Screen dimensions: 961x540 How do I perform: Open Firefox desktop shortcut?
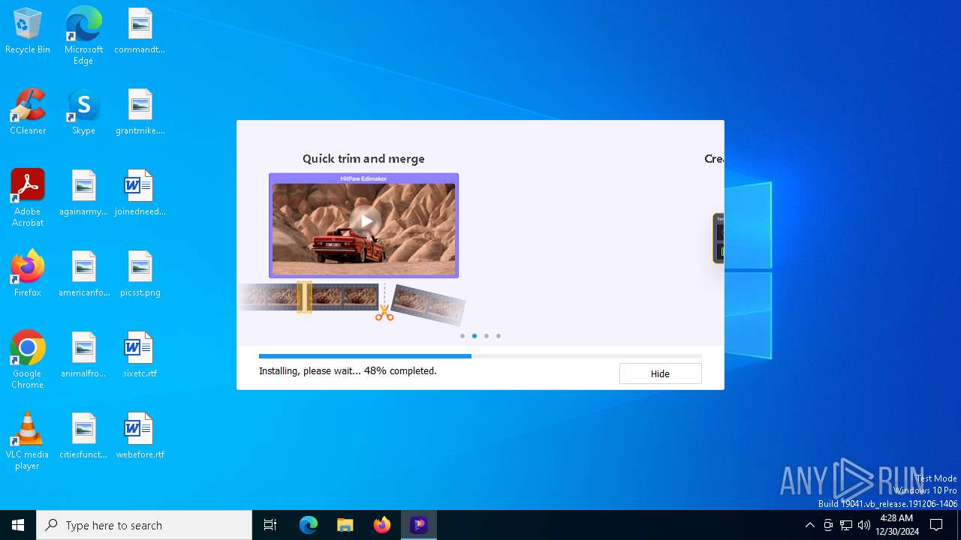(x=28, y=274)
